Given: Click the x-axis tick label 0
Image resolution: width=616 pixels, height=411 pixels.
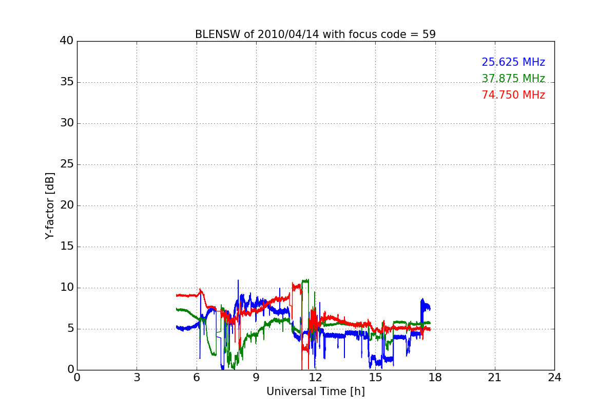Looking at the screenshot, I should point(77,378).
